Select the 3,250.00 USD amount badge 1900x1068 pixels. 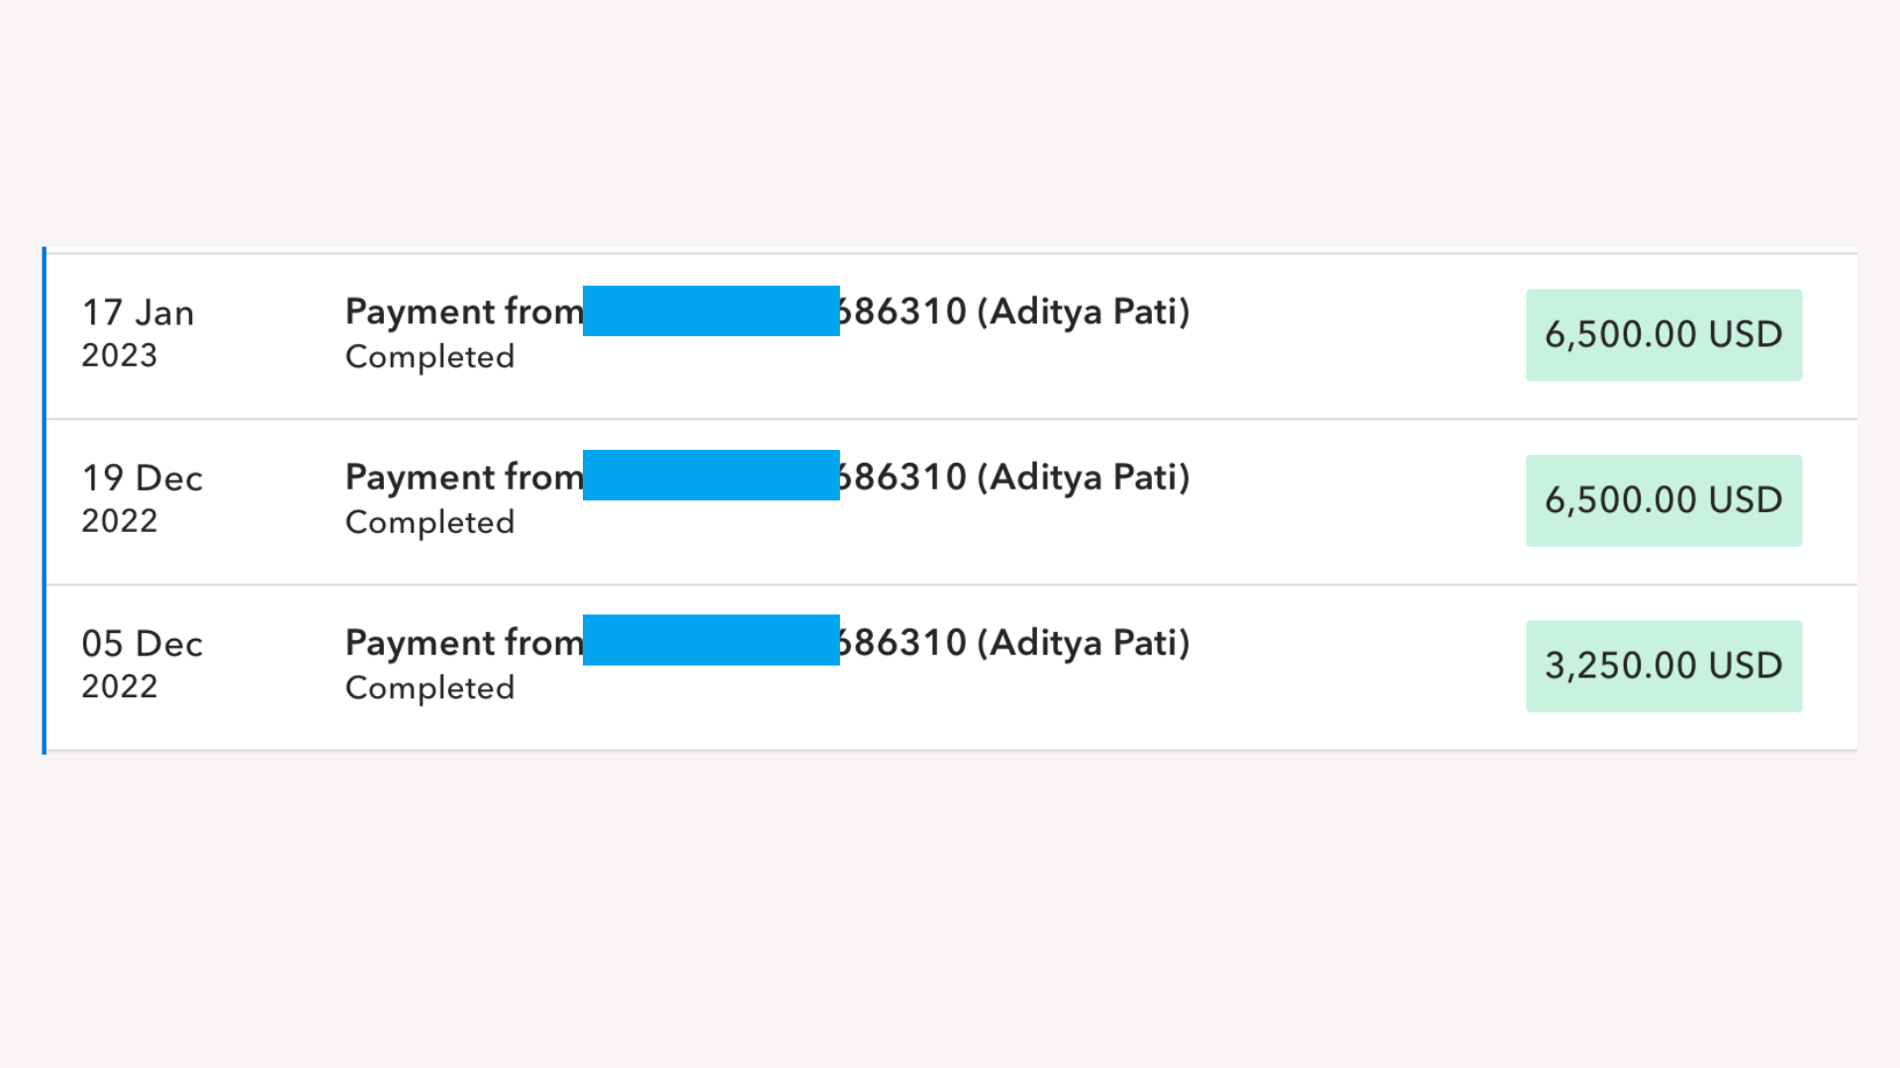tap(1662, 666)
